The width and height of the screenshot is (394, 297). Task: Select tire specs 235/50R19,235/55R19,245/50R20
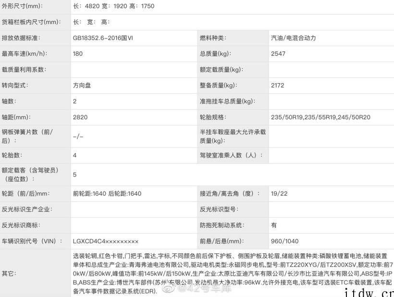pos(320,117)
